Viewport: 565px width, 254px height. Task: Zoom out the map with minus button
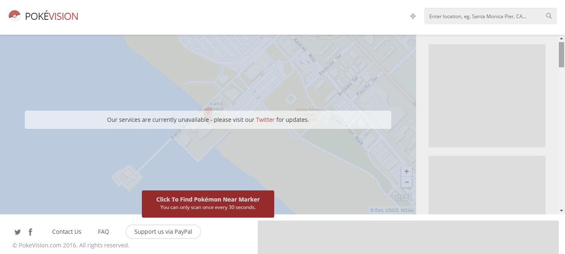[407, 182]
